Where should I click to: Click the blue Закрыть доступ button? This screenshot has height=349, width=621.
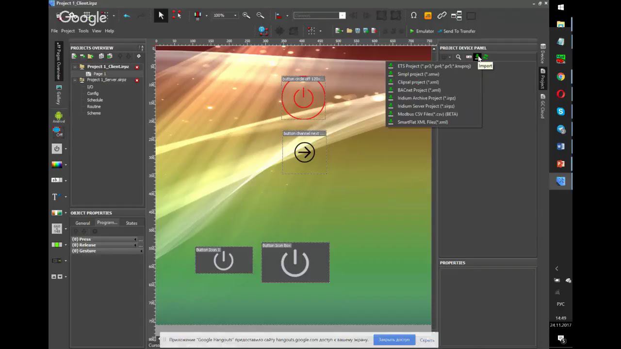coord(394,340)
